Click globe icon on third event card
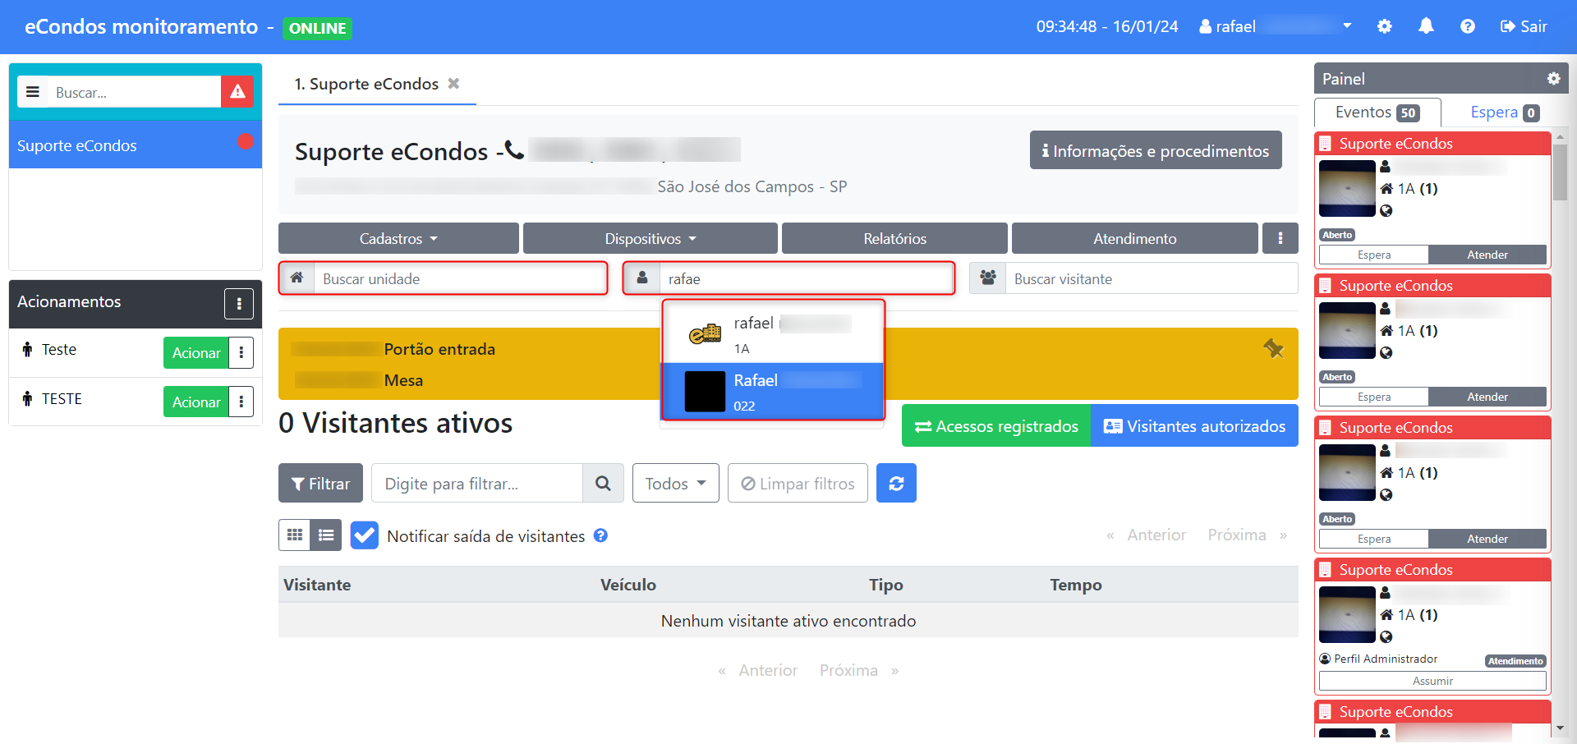This screenshot has width=1577, height=744. 1386,495
